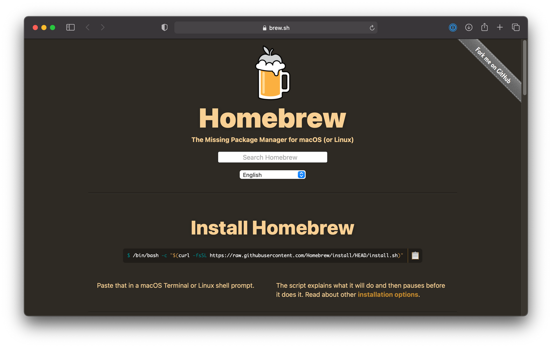Open the 1Password extension icon

coord(453,27)
